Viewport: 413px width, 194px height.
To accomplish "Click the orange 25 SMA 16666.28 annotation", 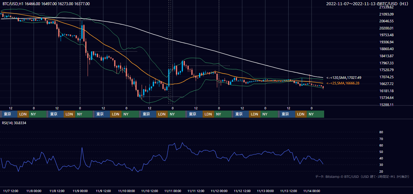I will pos(344,83).
